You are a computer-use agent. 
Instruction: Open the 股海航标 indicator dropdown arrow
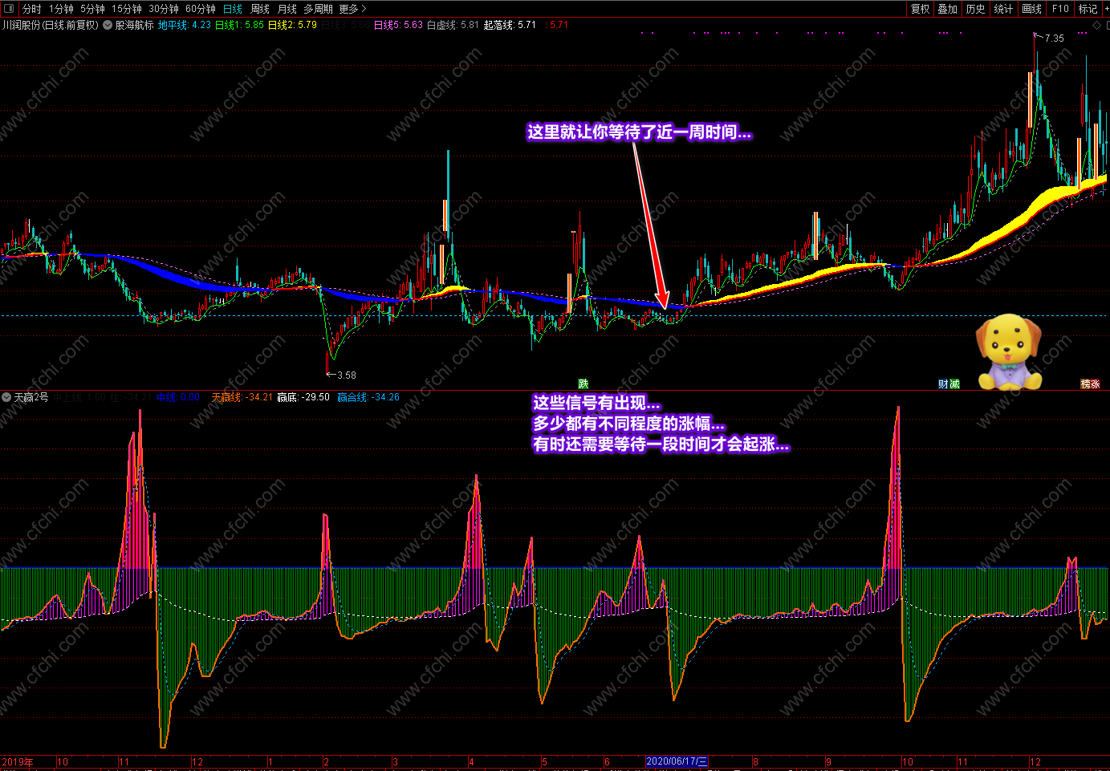coord(108,25)
